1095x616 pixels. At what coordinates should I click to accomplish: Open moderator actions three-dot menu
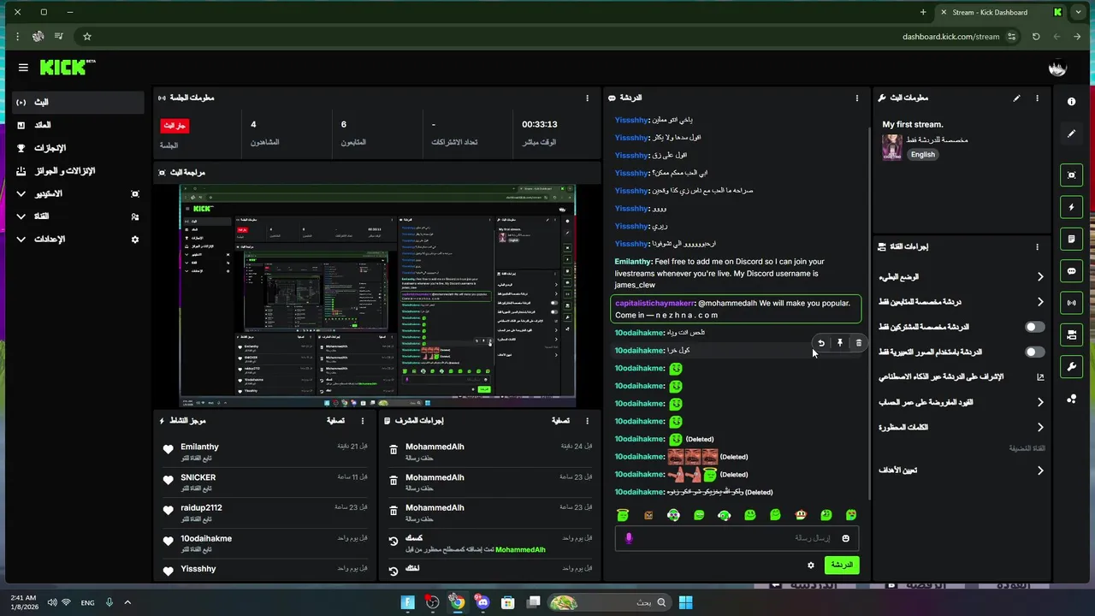point(587,421)
